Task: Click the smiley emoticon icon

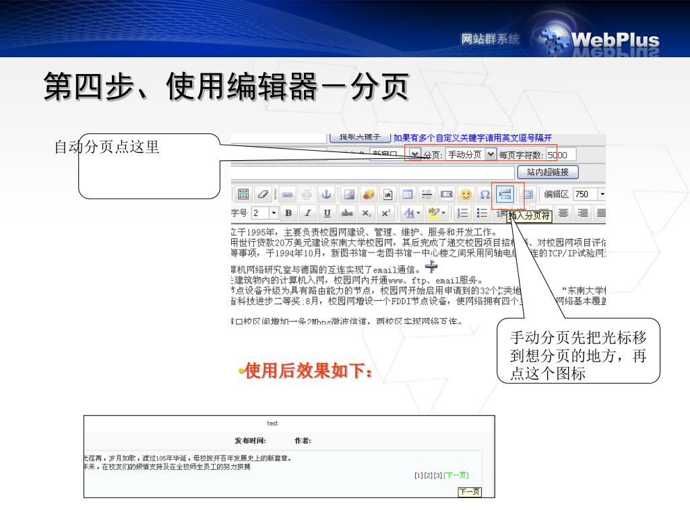Action: [466, 194]
